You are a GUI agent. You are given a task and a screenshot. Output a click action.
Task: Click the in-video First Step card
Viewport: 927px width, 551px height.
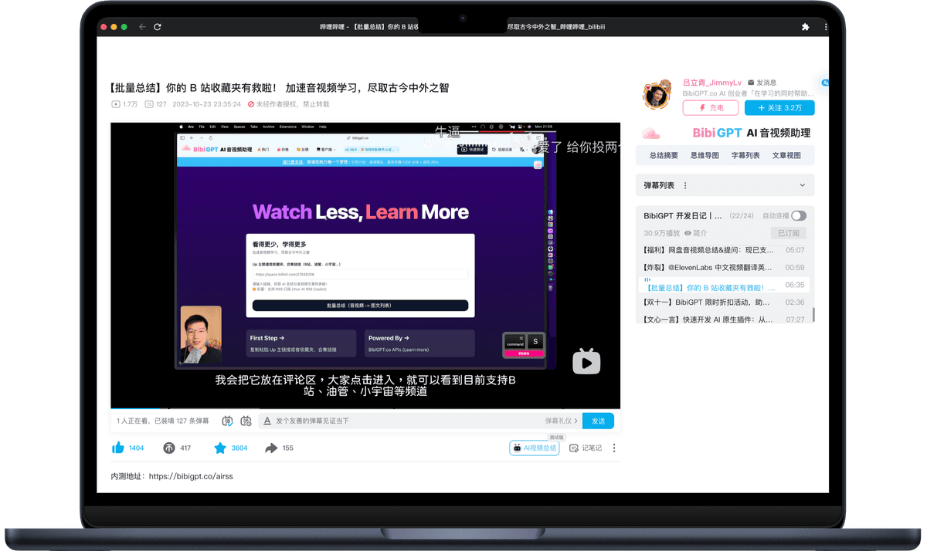coord(301,343)
